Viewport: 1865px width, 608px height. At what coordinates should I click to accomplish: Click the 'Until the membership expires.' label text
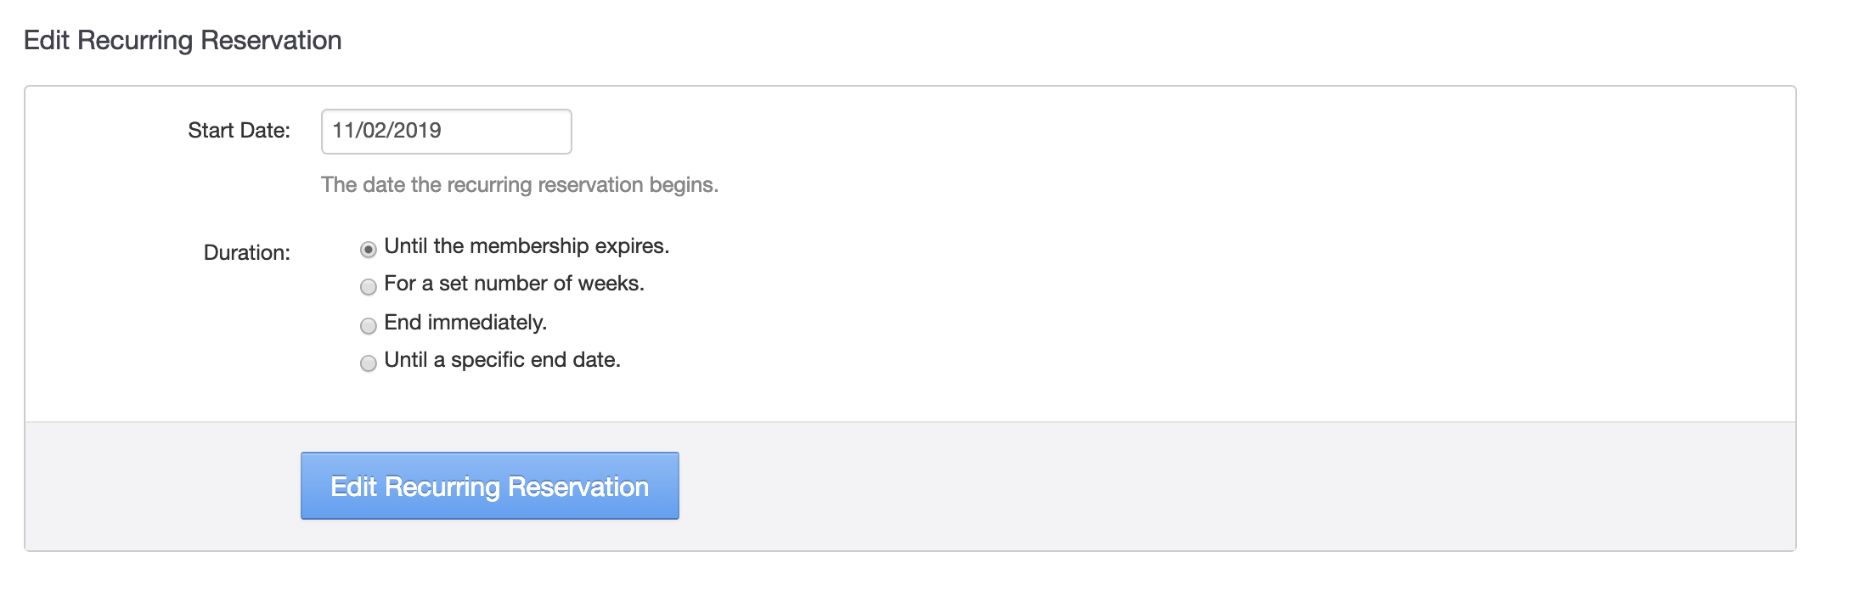point(527,246)
